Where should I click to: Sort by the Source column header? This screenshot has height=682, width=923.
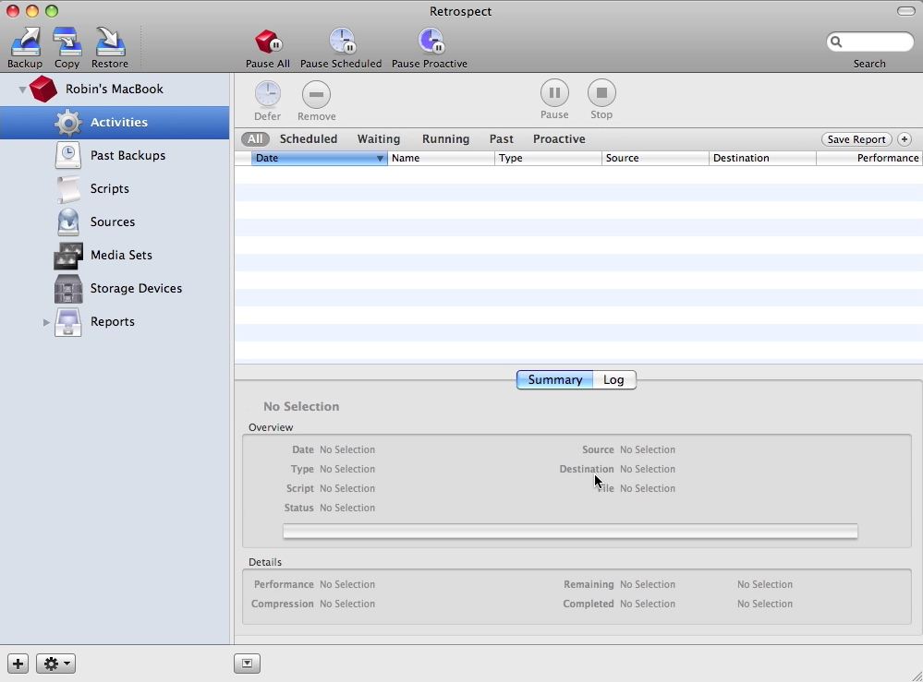tap(655, 158)
